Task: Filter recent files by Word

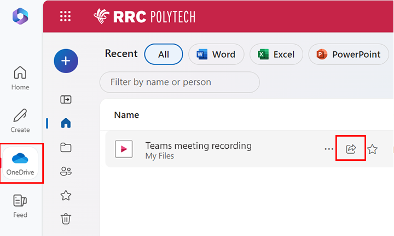Action: pyautogui.click(x=216, y=55)
